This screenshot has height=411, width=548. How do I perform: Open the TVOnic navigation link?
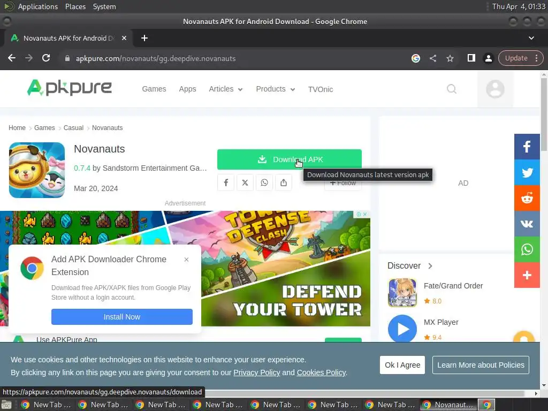coord(320,89)
